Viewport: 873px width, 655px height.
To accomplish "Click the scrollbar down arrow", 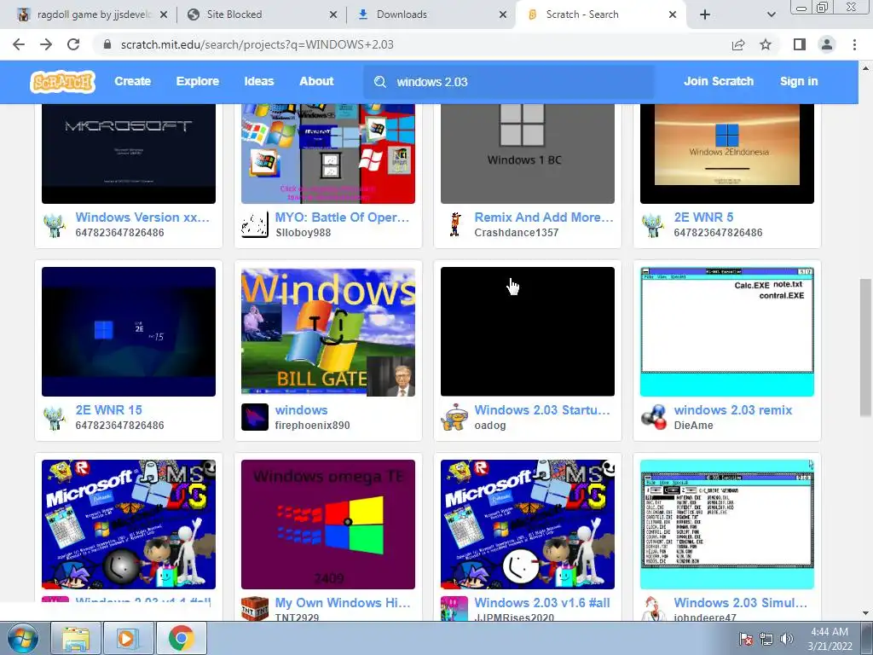I will pos(865,612).
